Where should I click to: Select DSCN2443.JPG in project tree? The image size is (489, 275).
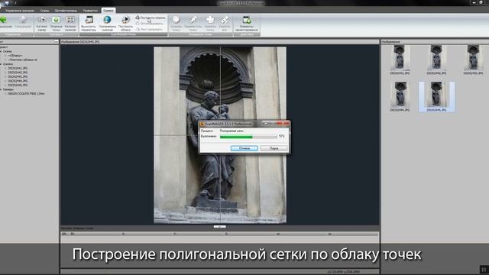(18, 76)
